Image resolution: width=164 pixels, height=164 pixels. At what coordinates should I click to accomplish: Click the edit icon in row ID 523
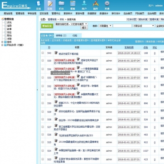[56, 158]
